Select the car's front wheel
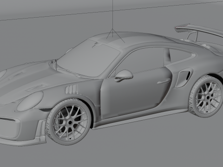 (69, 122)
